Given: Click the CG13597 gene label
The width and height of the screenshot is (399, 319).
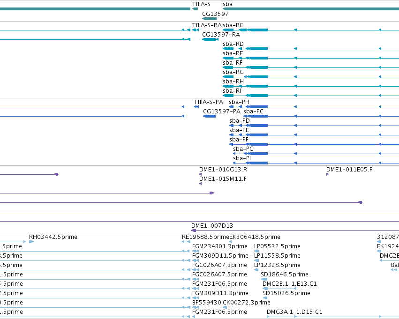Looking at the screenshot, I should click(215, 14).
